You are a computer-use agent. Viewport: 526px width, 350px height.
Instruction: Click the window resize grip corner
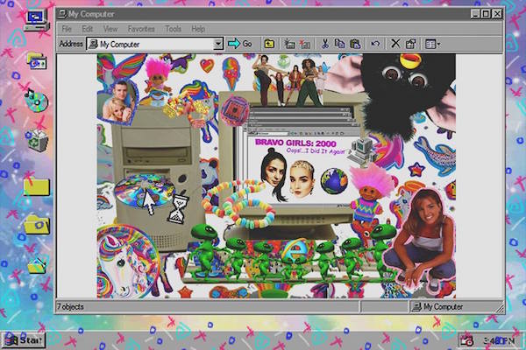click(500, 308)
